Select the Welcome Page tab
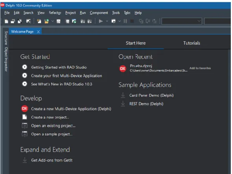This screenshot has width=232, height=174. (x=22, y=32)
